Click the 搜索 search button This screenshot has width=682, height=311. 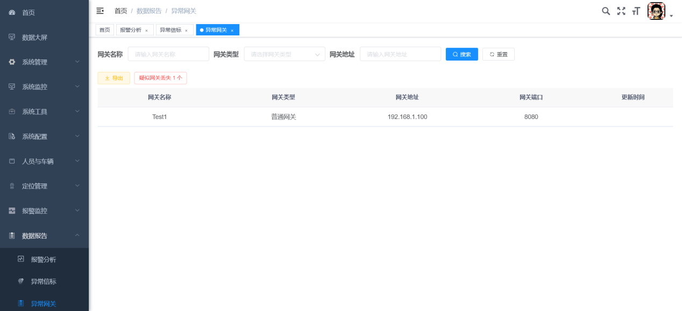click(x=461, y=54)
